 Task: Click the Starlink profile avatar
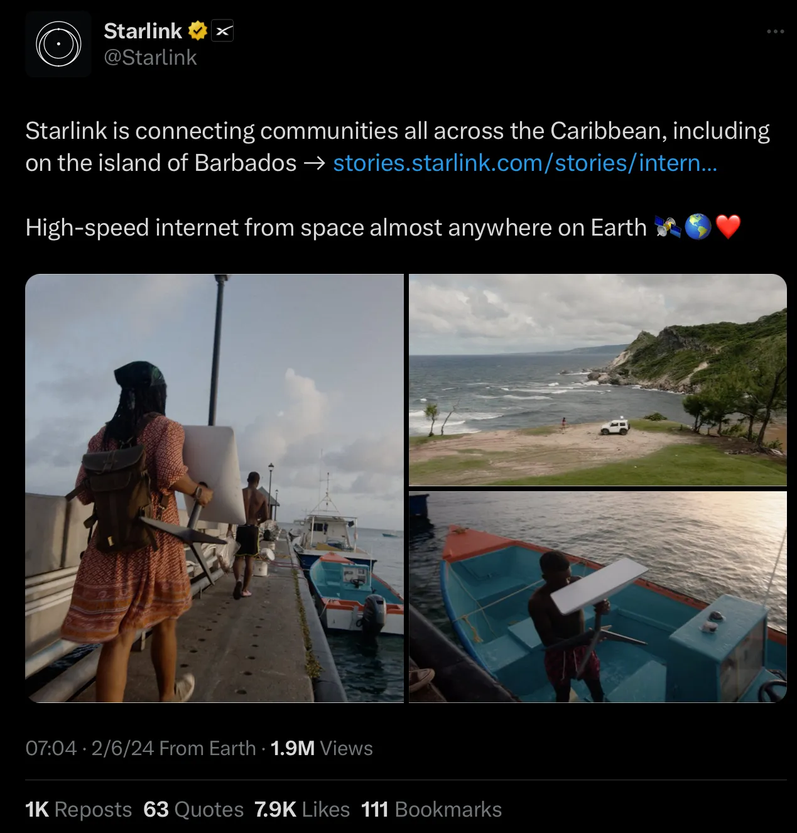(x=58, y=44)
